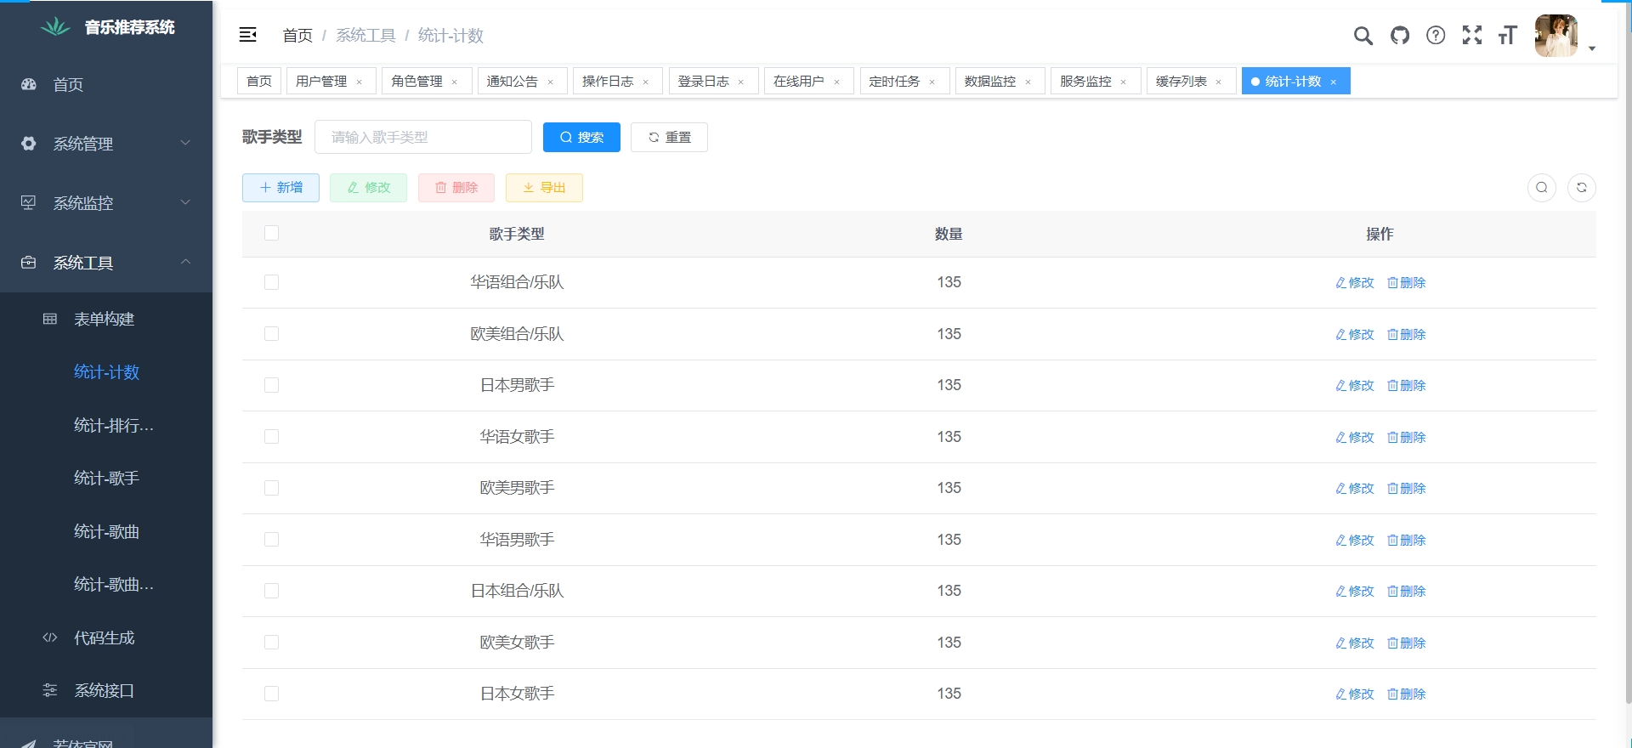Tick the select-all checkbox in table header
Viewport: 1632px width, 748px height.
271,233
